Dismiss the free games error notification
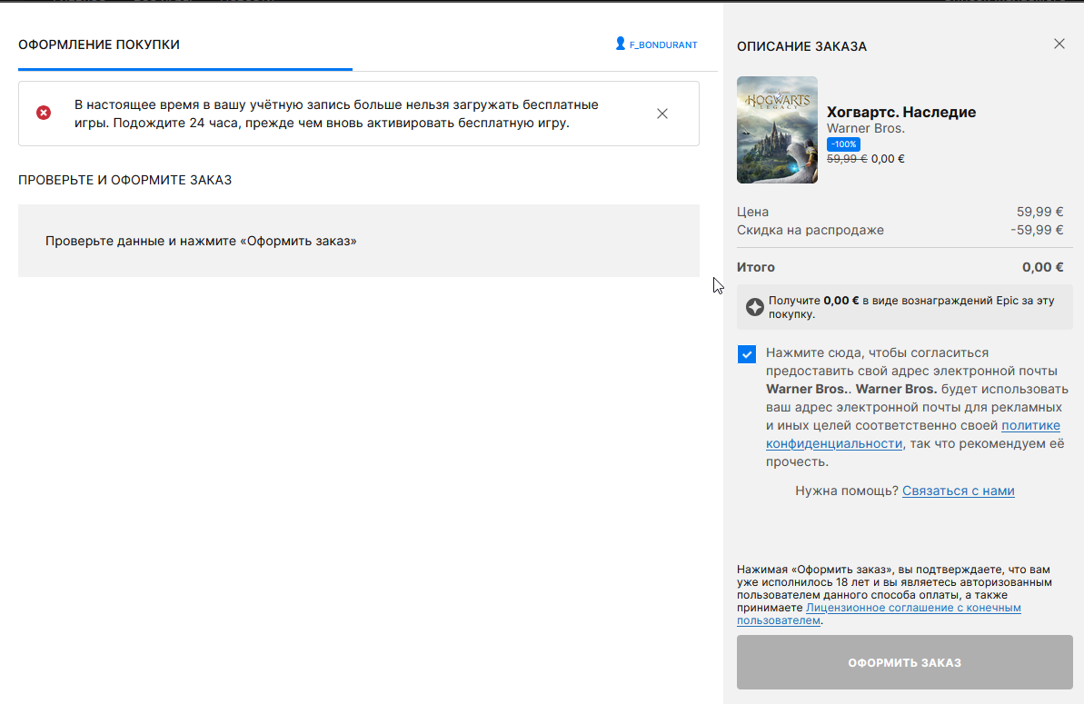Viewport: 1084px width, 704px height. (x=662, y=114)
